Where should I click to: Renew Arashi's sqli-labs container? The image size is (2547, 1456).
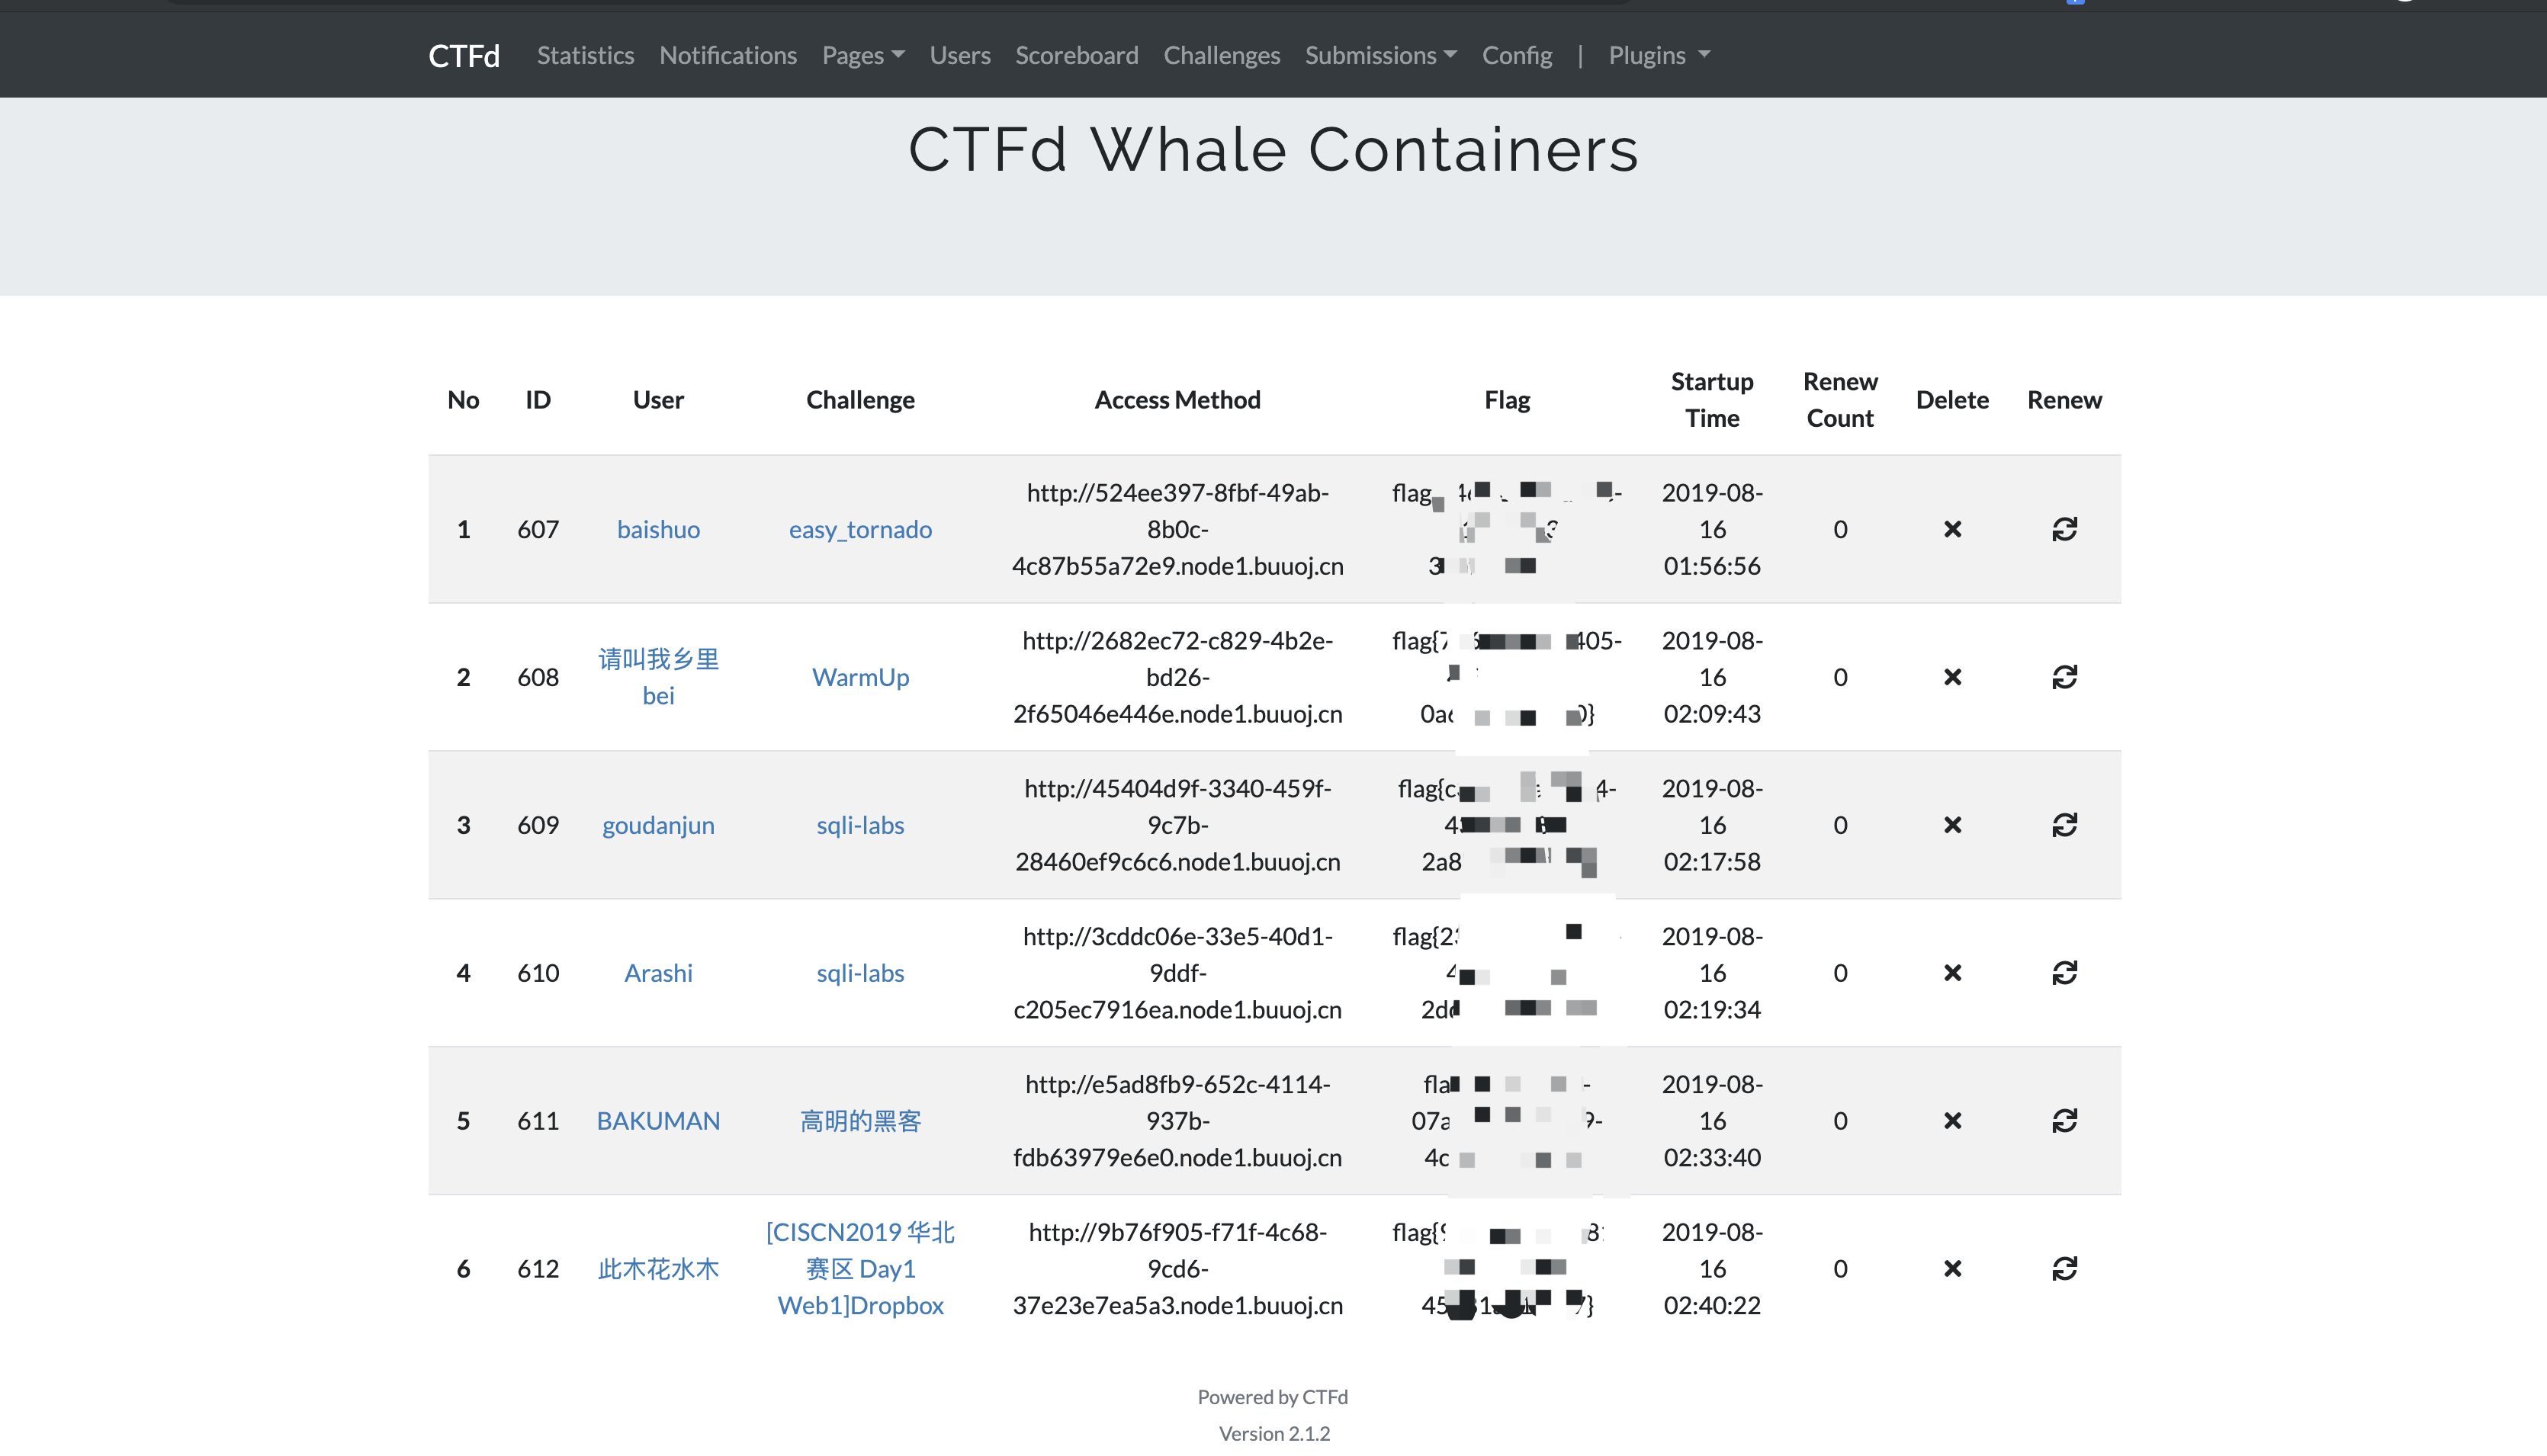(2064, 973)
